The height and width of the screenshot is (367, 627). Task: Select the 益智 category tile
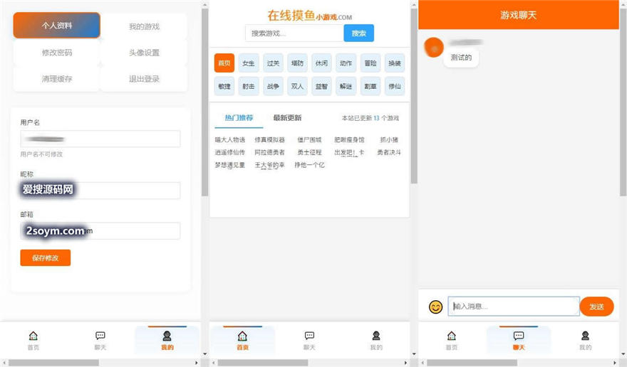point(321,87)
